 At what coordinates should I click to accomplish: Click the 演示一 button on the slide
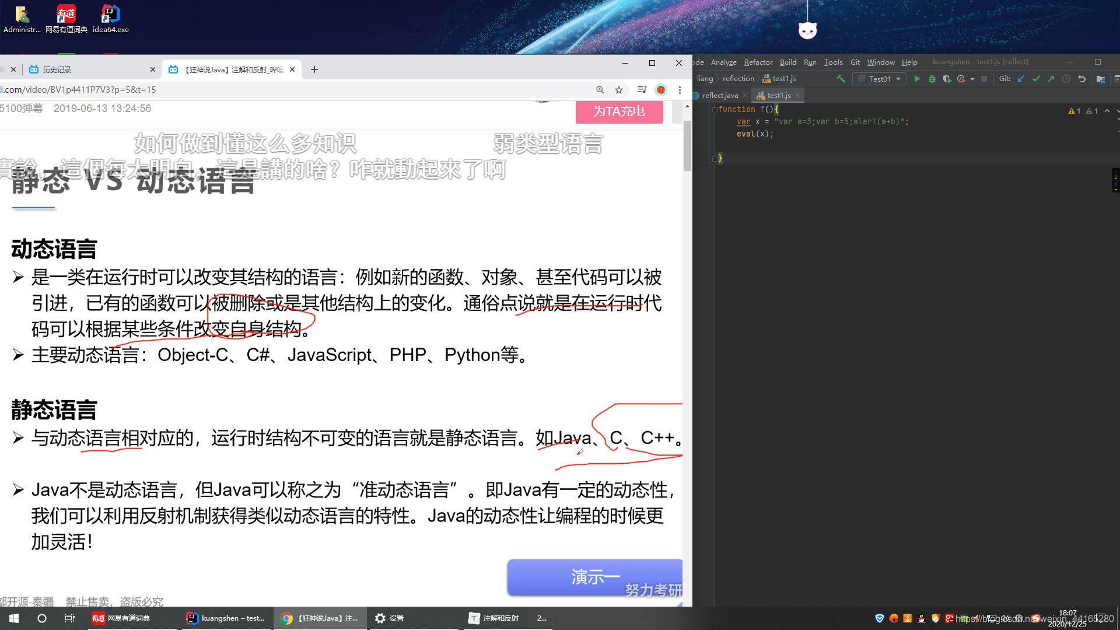click(x=595, y=576)
